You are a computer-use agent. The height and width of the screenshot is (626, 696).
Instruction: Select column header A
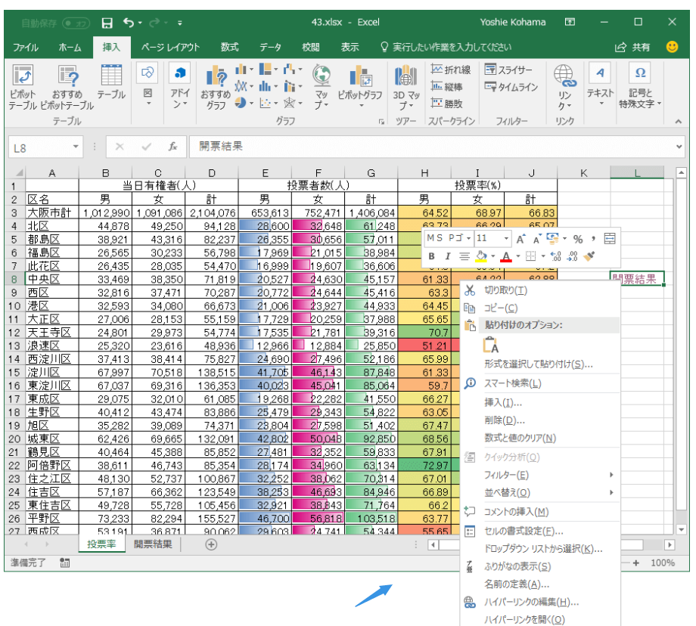(52, 172)
